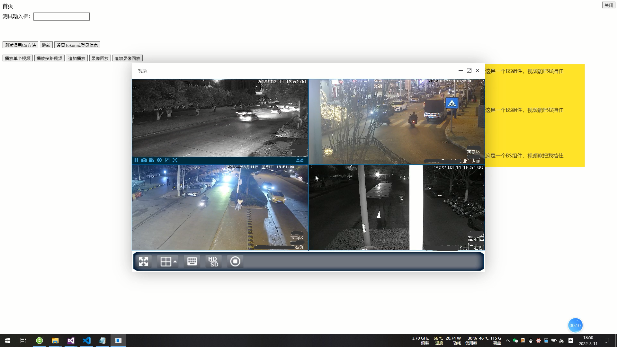The width and height of the screenshot is (617, 347).
Task: Click the 关闭 button at top right
Action: (609, 5)
